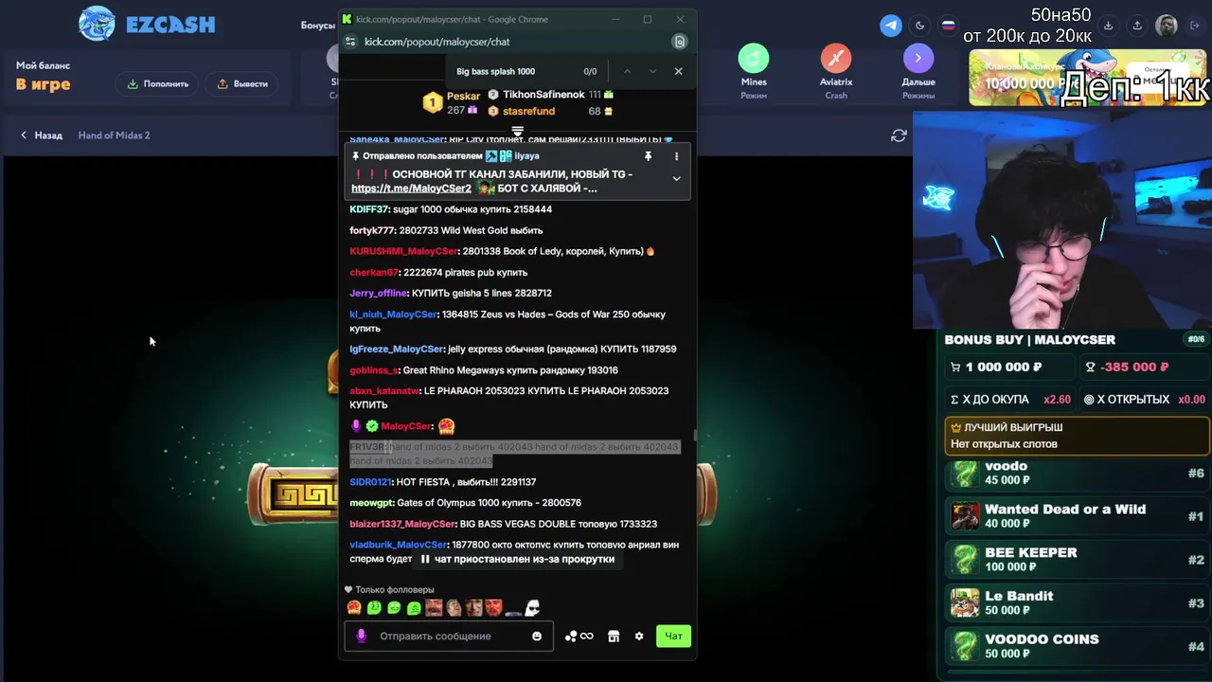
Task: Open the user profile avatar
Action: point(1167,26)
